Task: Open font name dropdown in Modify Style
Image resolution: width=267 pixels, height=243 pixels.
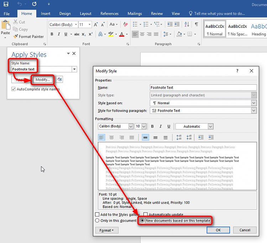Action: pyautogui.click(x=131, y=126)
